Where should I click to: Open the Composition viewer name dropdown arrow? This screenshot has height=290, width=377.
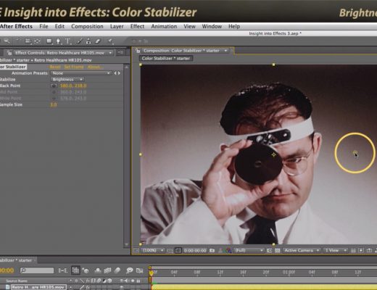click(x=225, y=51)
